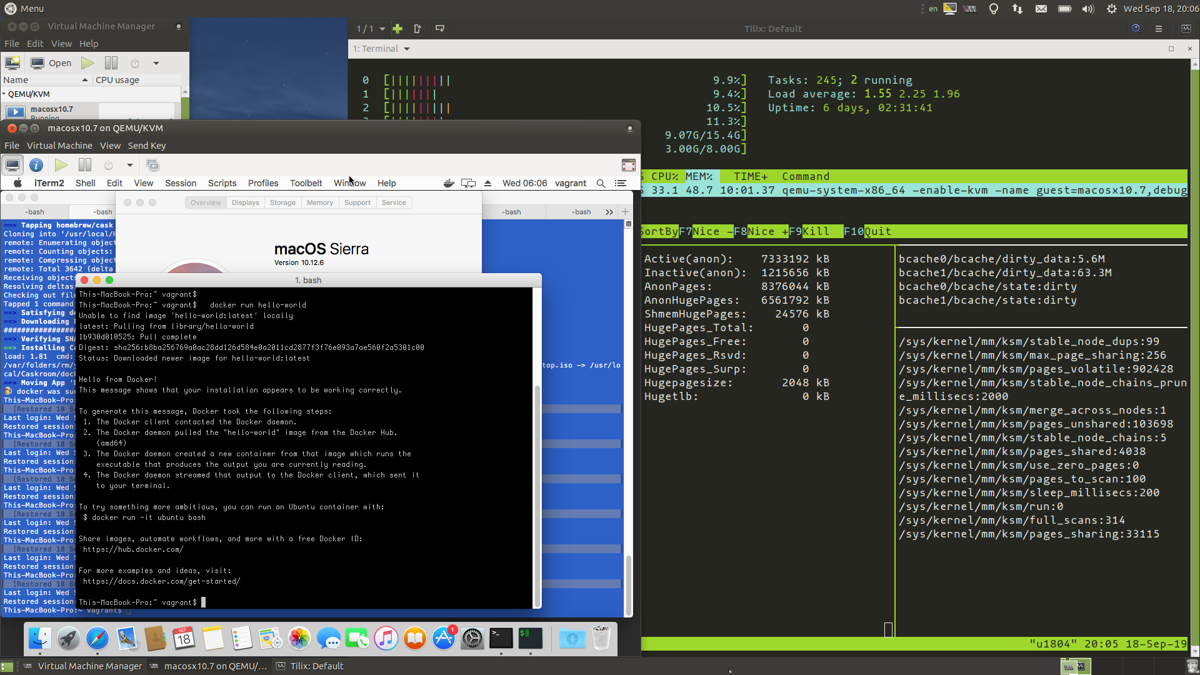Expand shutdown options in the macosx10.7 window
The height and width of the screenshot is (675, 1200).
pyautogui.click(x=130, y=166)
